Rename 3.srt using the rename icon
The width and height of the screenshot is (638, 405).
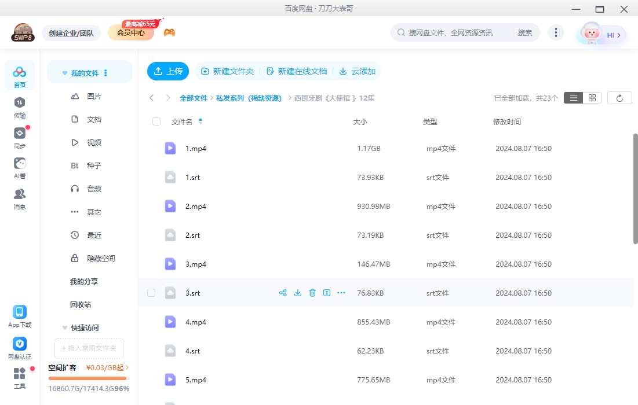(x=327, y=293)
